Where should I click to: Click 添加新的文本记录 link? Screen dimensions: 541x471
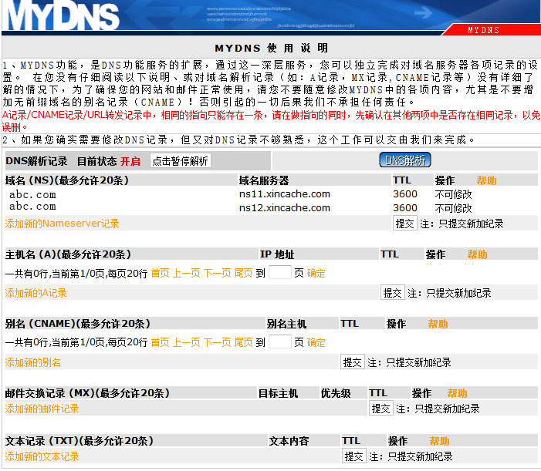point(42,456)
